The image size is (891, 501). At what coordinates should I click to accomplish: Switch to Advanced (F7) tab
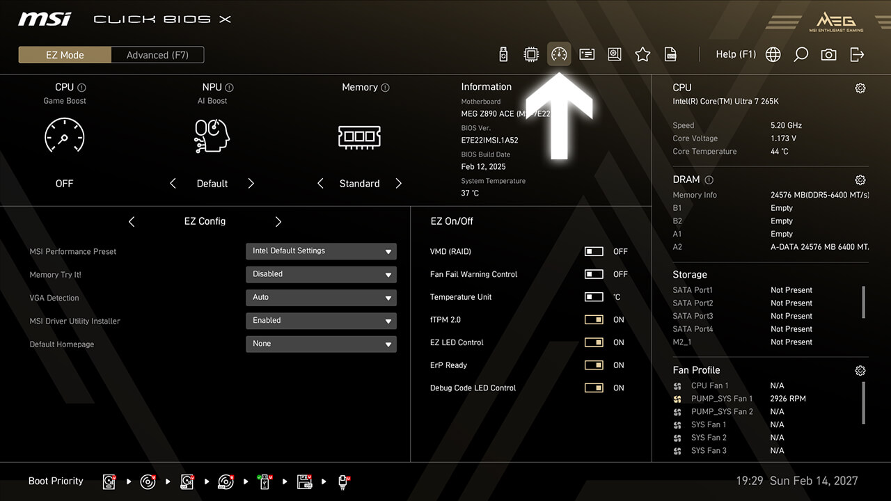coord(157,55)
